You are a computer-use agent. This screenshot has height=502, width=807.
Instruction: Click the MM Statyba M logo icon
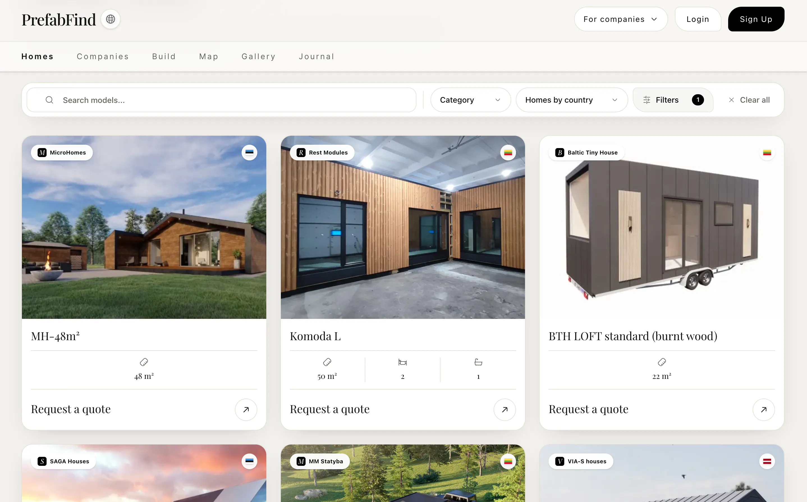pyautogui.click(x=301, y=461)
